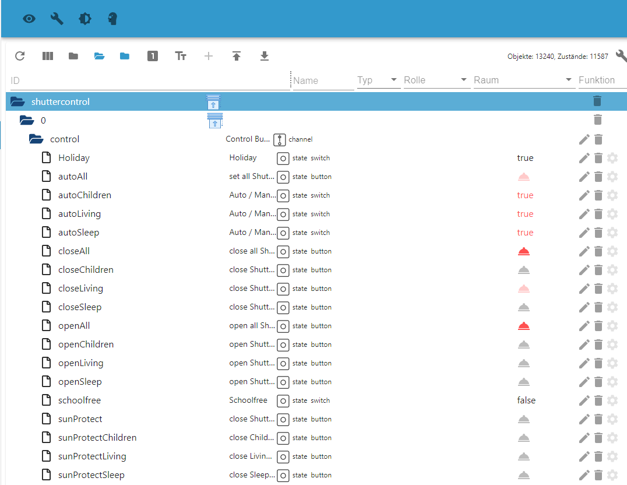Click the blue closed folder toolbar icon
The width and height of the screenshot is (627, 485).
point(125,56)
